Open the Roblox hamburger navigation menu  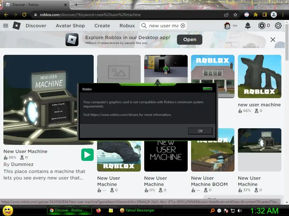coord(6,26)
